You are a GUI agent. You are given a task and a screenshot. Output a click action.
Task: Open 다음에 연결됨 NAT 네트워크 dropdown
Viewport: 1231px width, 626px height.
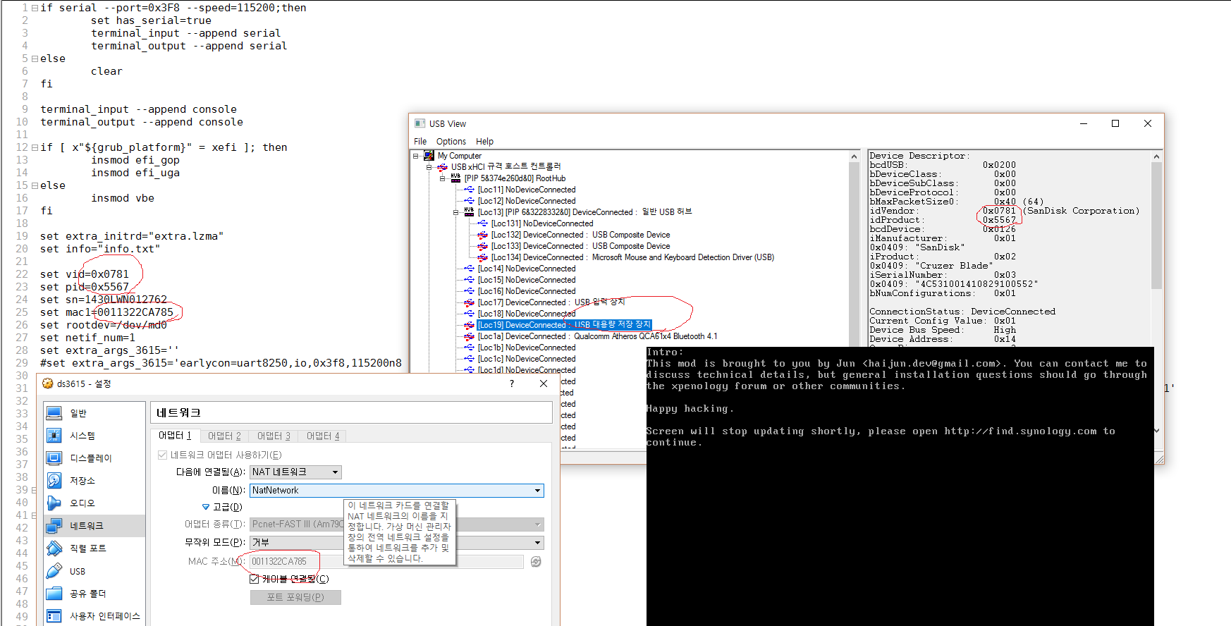click(x=295, y=472)
